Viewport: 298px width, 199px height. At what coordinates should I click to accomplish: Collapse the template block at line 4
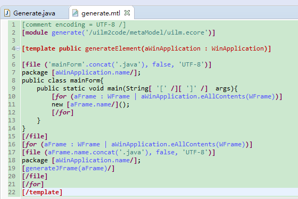[18, 48]
